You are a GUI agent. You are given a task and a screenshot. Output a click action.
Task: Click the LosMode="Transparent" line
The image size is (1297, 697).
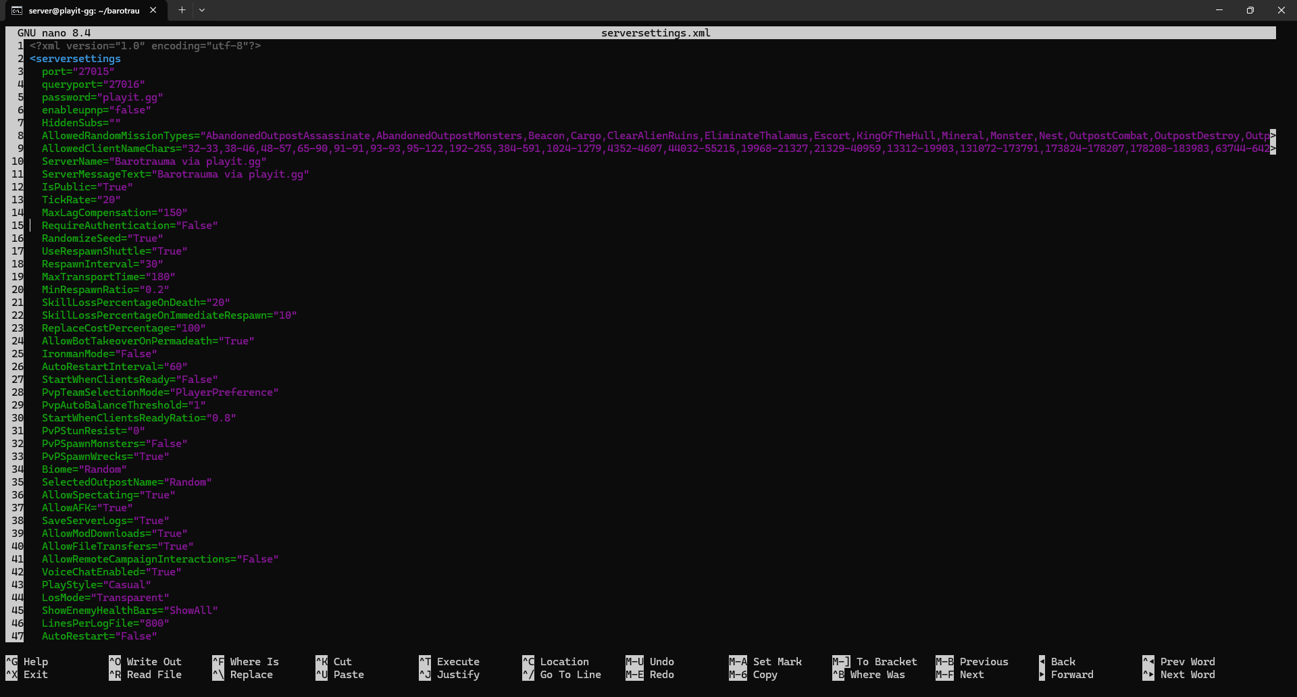click(x=105, y=598)
